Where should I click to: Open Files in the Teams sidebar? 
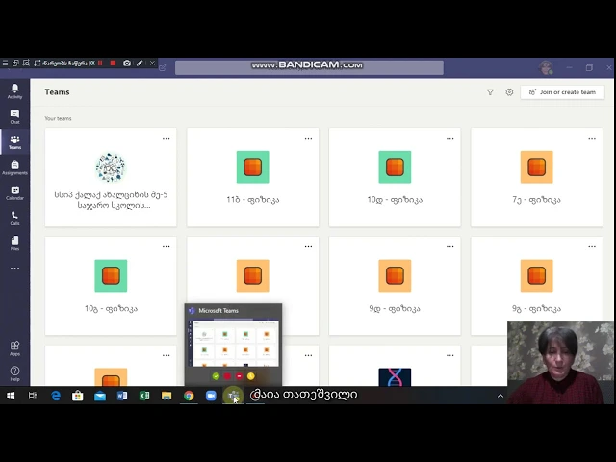(14, 244)
